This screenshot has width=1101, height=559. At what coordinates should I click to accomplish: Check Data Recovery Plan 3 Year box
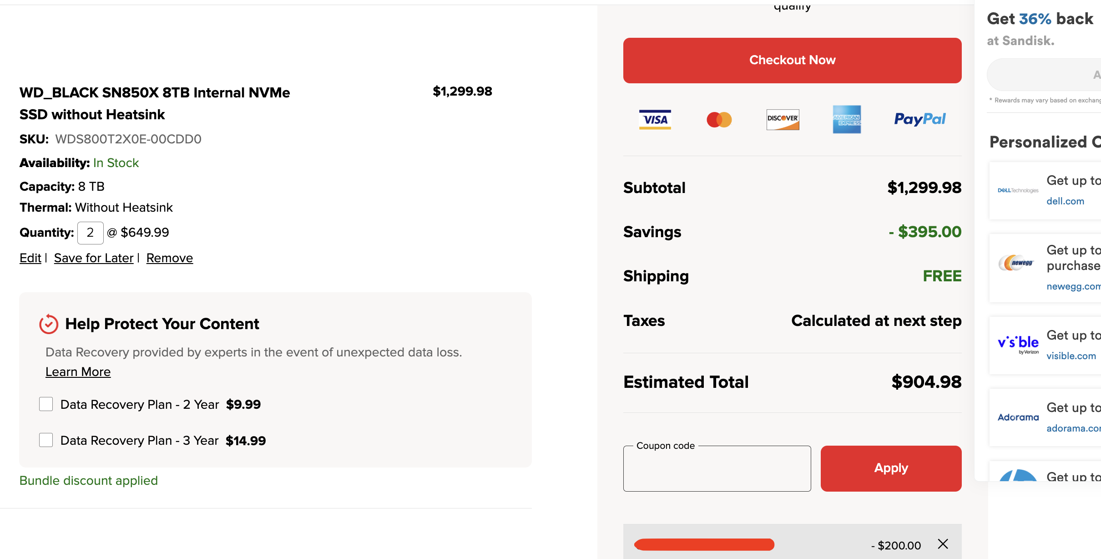click(46, 440)
